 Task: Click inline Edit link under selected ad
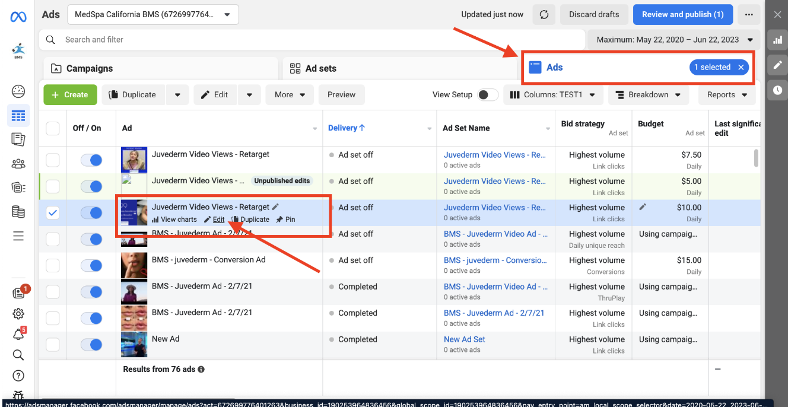coord(214,220)
